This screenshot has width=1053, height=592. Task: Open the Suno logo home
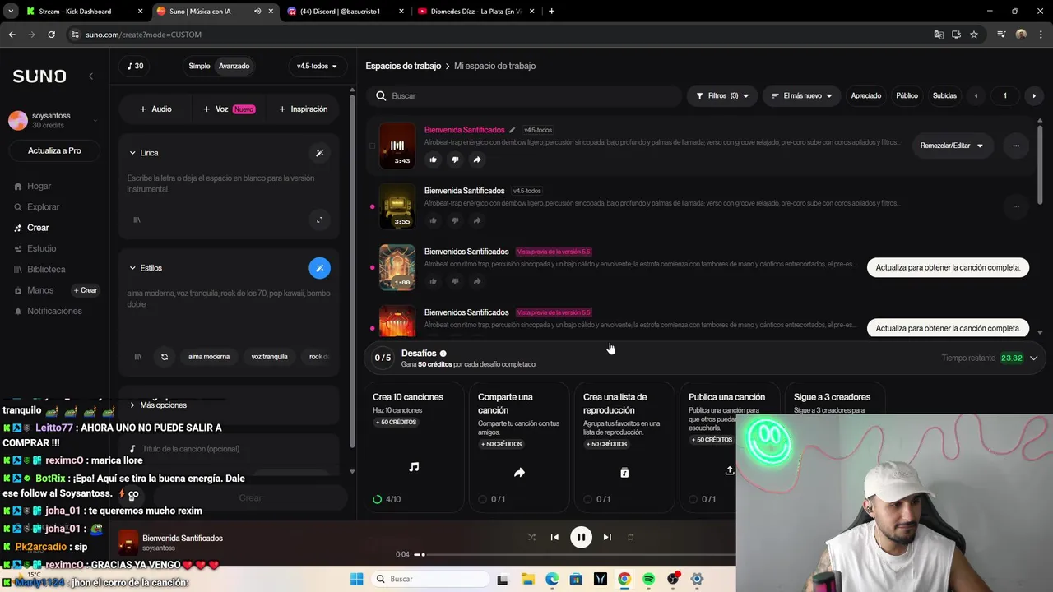(x=39, y=76)
